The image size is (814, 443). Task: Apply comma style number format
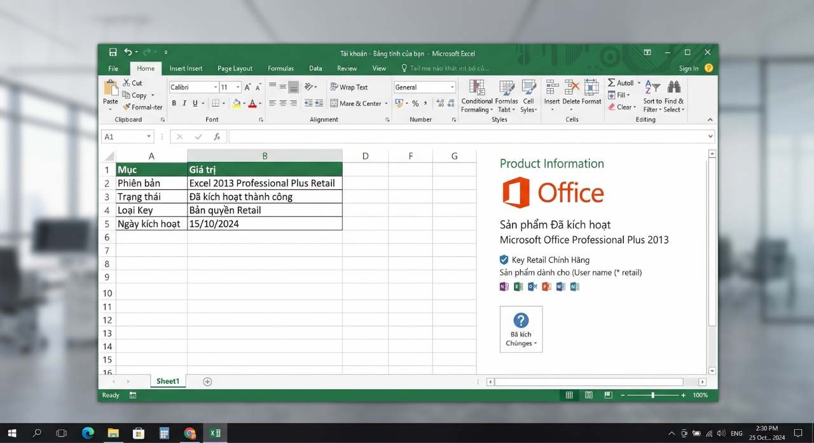pyautogui.click(x=426, y=103)
